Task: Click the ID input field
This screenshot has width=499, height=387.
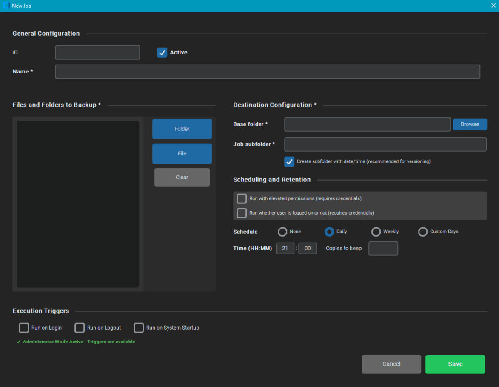Action: click(97, 53)
